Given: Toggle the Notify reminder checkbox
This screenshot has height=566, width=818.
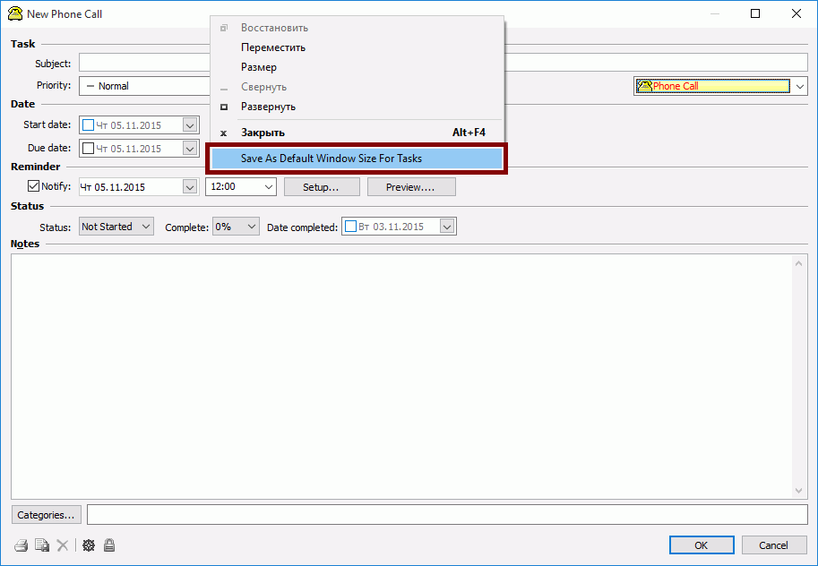Looking at the screenshot, I should tap(34, 186).
